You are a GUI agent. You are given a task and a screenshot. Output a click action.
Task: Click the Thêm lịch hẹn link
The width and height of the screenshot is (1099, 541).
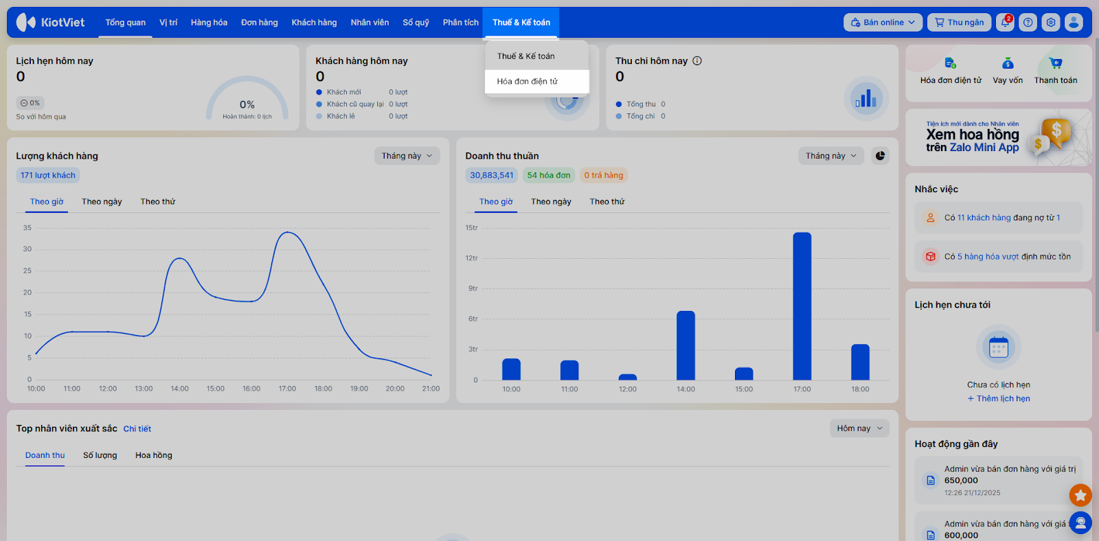coord(999,399)
